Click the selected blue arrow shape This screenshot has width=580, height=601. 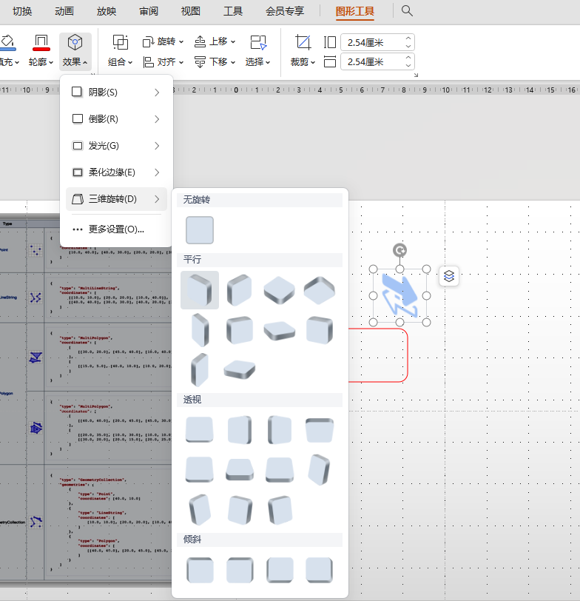(399, 295)
